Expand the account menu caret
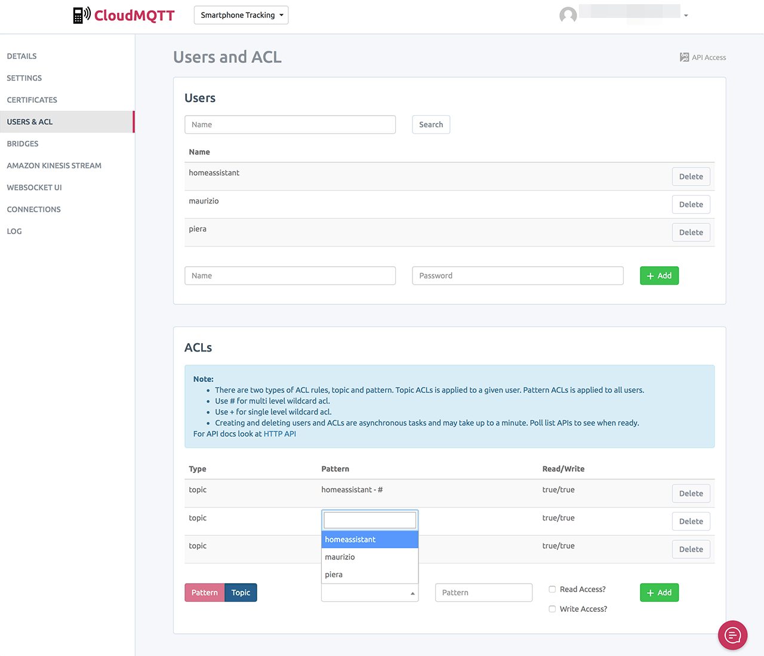 (x=686, y=16)
